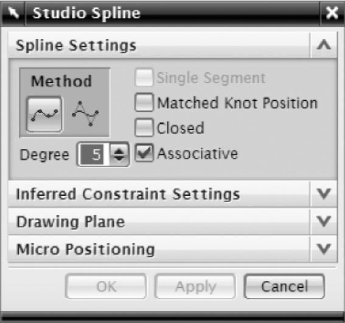Screen dimensions: 345x323
Task: Click the dialog reset arrow icon in title bar
Action: (x=13, y=13)
